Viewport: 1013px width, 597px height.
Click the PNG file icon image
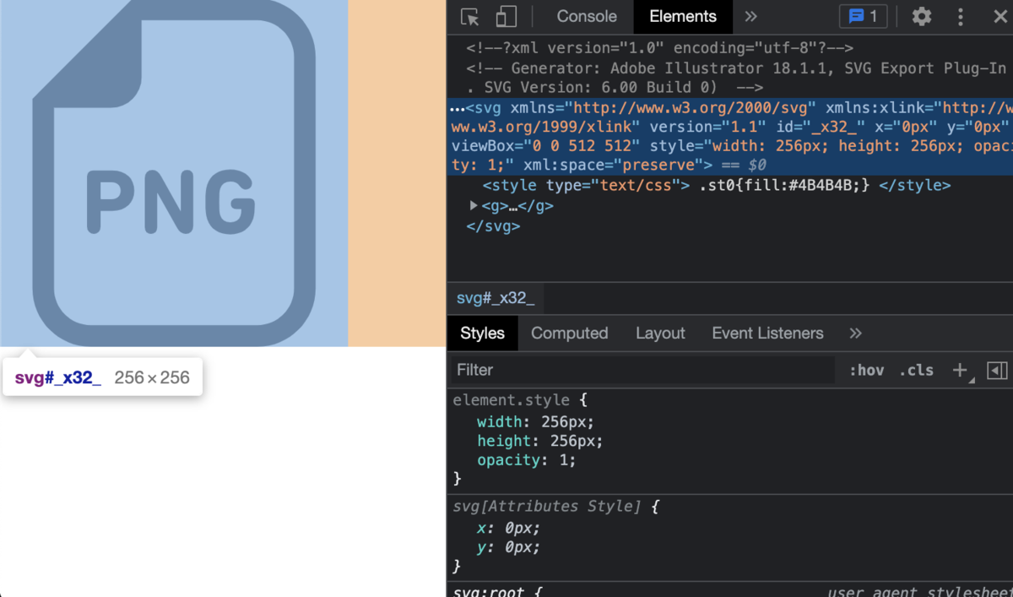pyautogui.click(x=174, y=173)
